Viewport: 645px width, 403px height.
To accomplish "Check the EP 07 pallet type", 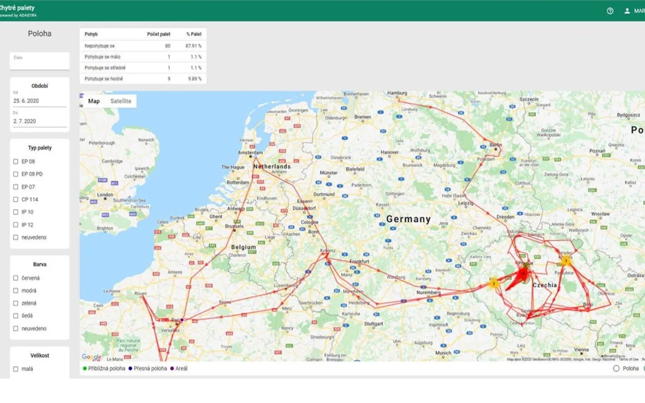I will [x=16, y=187].
